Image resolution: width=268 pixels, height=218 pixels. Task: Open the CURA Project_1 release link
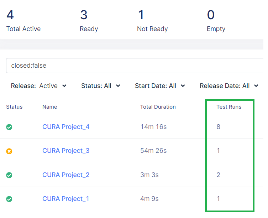pos(66,199)
